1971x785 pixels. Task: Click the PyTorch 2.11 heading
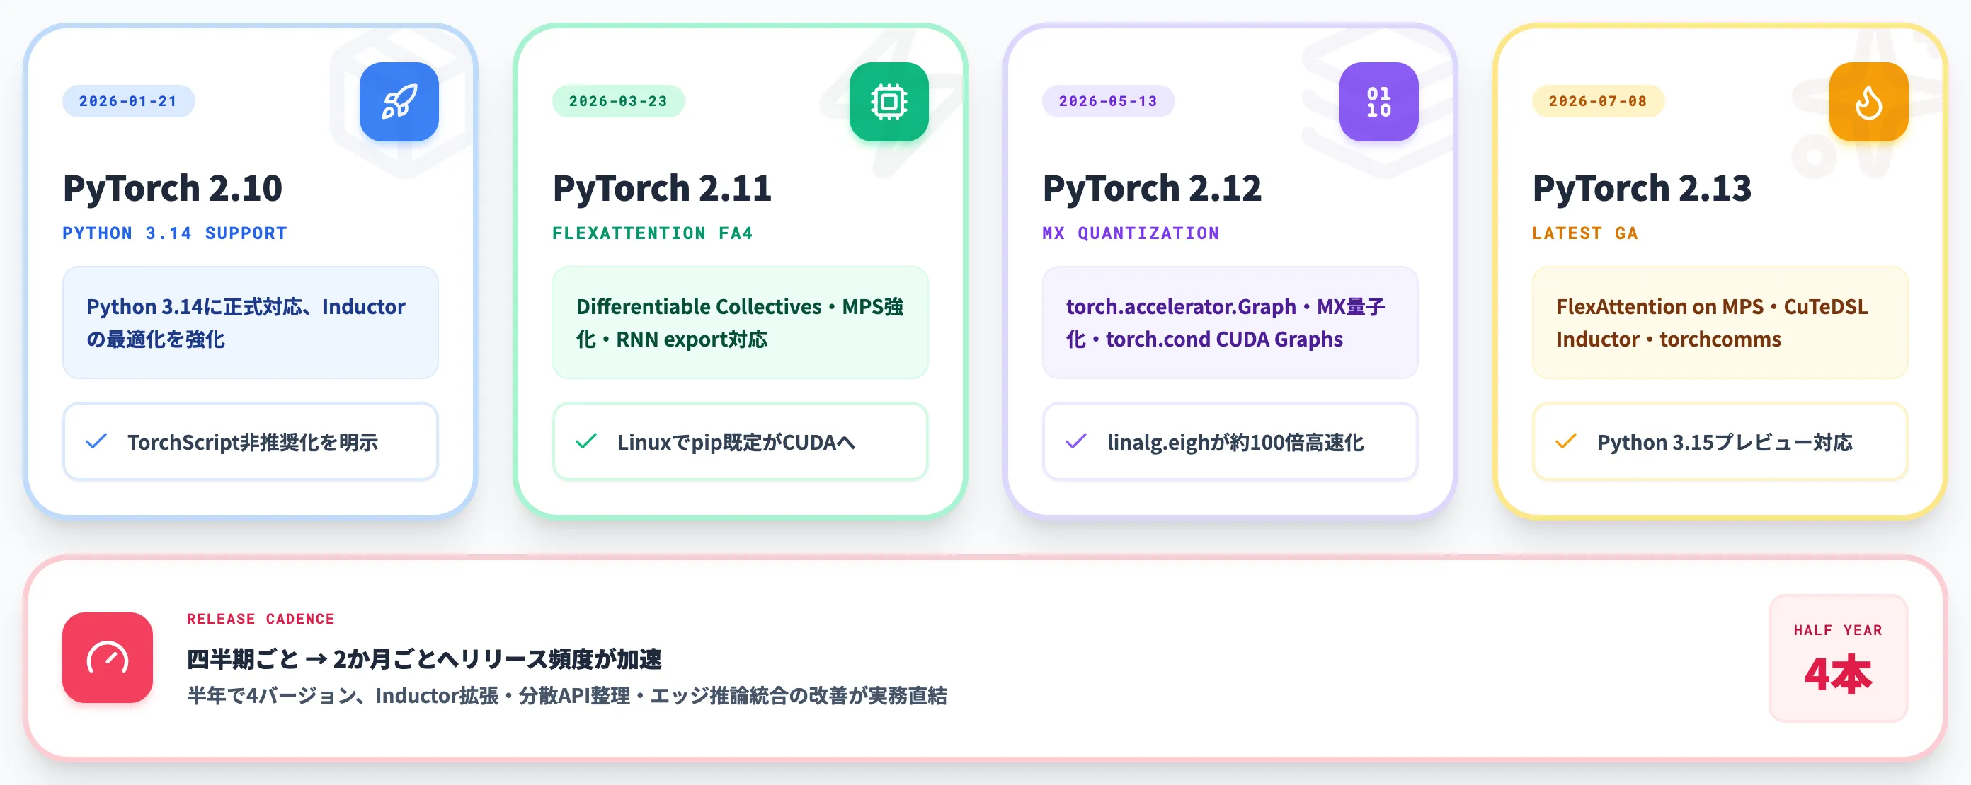662,188
